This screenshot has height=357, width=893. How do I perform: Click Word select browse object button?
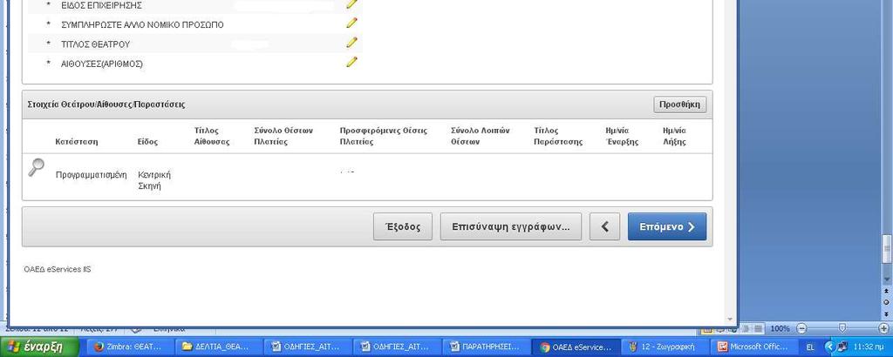coord(886,302)
